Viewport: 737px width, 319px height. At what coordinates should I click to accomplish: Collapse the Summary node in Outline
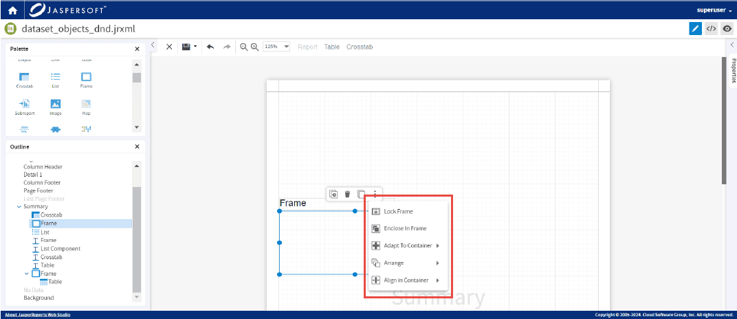(x=19, y=206)
